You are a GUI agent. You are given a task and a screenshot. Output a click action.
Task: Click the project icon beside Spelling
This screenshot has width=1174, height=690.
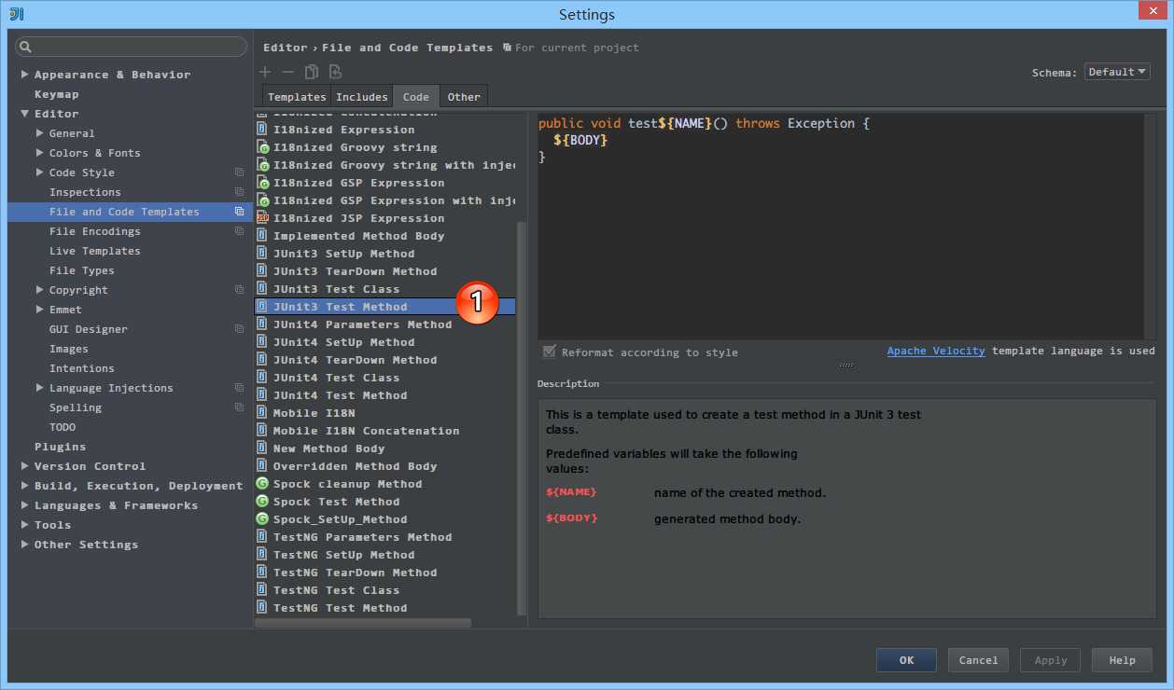coord(240,407)
